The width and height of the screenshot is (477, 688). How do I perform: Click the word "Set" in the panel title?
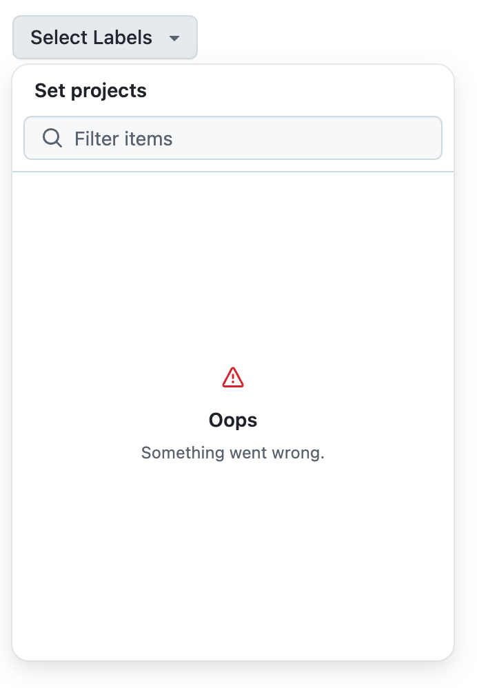tap(47, 90)
